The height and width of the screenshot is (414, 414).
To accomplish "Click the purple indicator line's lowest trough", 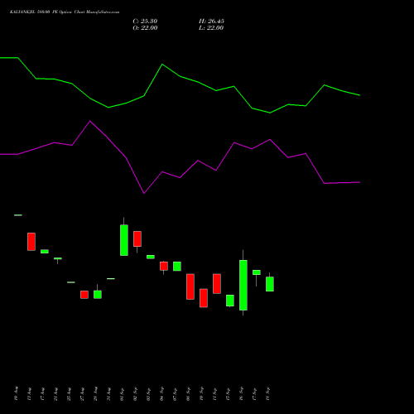I will (x=144, y=193).
